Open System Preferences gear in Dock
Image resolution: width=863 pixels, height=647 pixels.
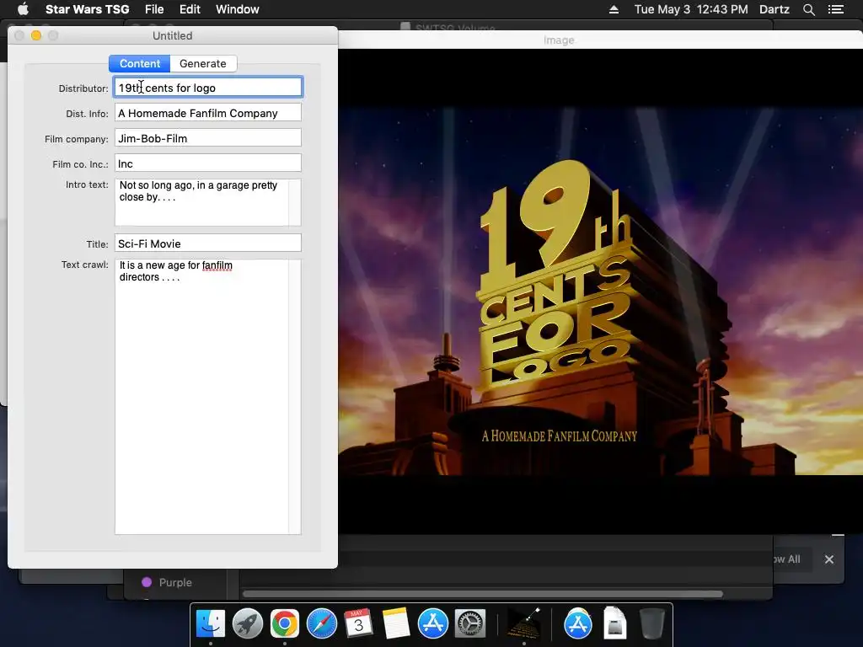click(469, 623)
